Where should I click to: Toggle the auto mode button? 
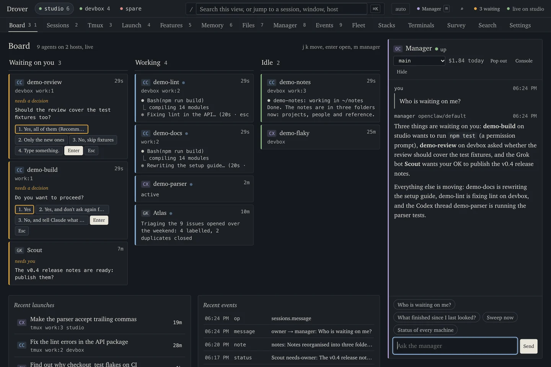click(x=401, y=9)
